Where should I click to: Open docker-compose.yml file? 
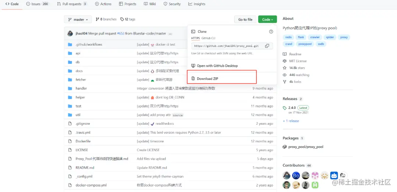91,185
